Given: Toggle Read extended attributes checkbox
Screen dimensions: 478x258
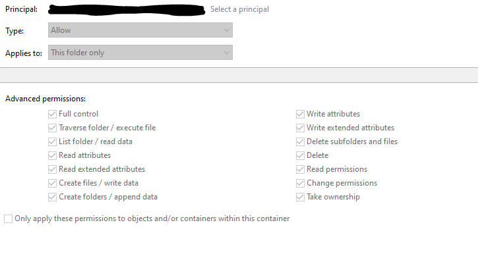Looking at the screenshot, I should coord(52,169).
